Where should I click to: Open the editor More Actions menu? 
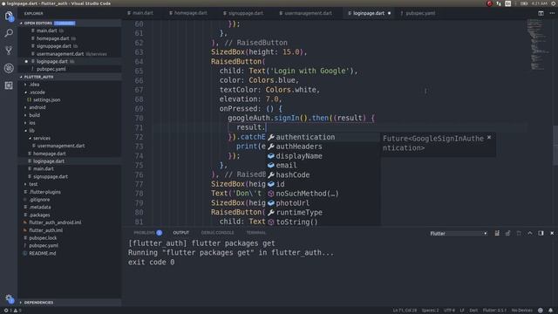[552, 13]
